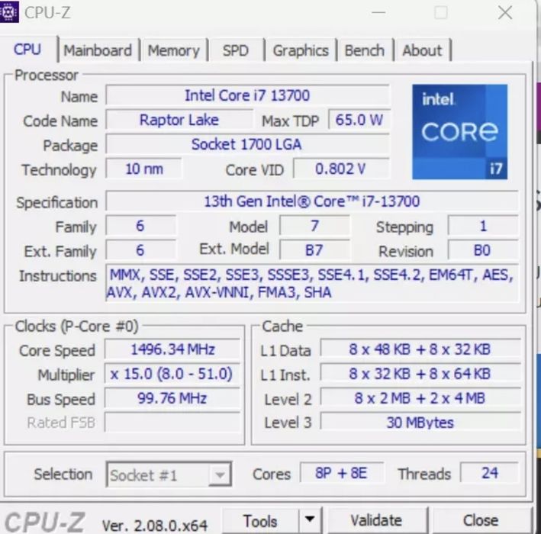Click the Validate button

click(x=377, y=520)
